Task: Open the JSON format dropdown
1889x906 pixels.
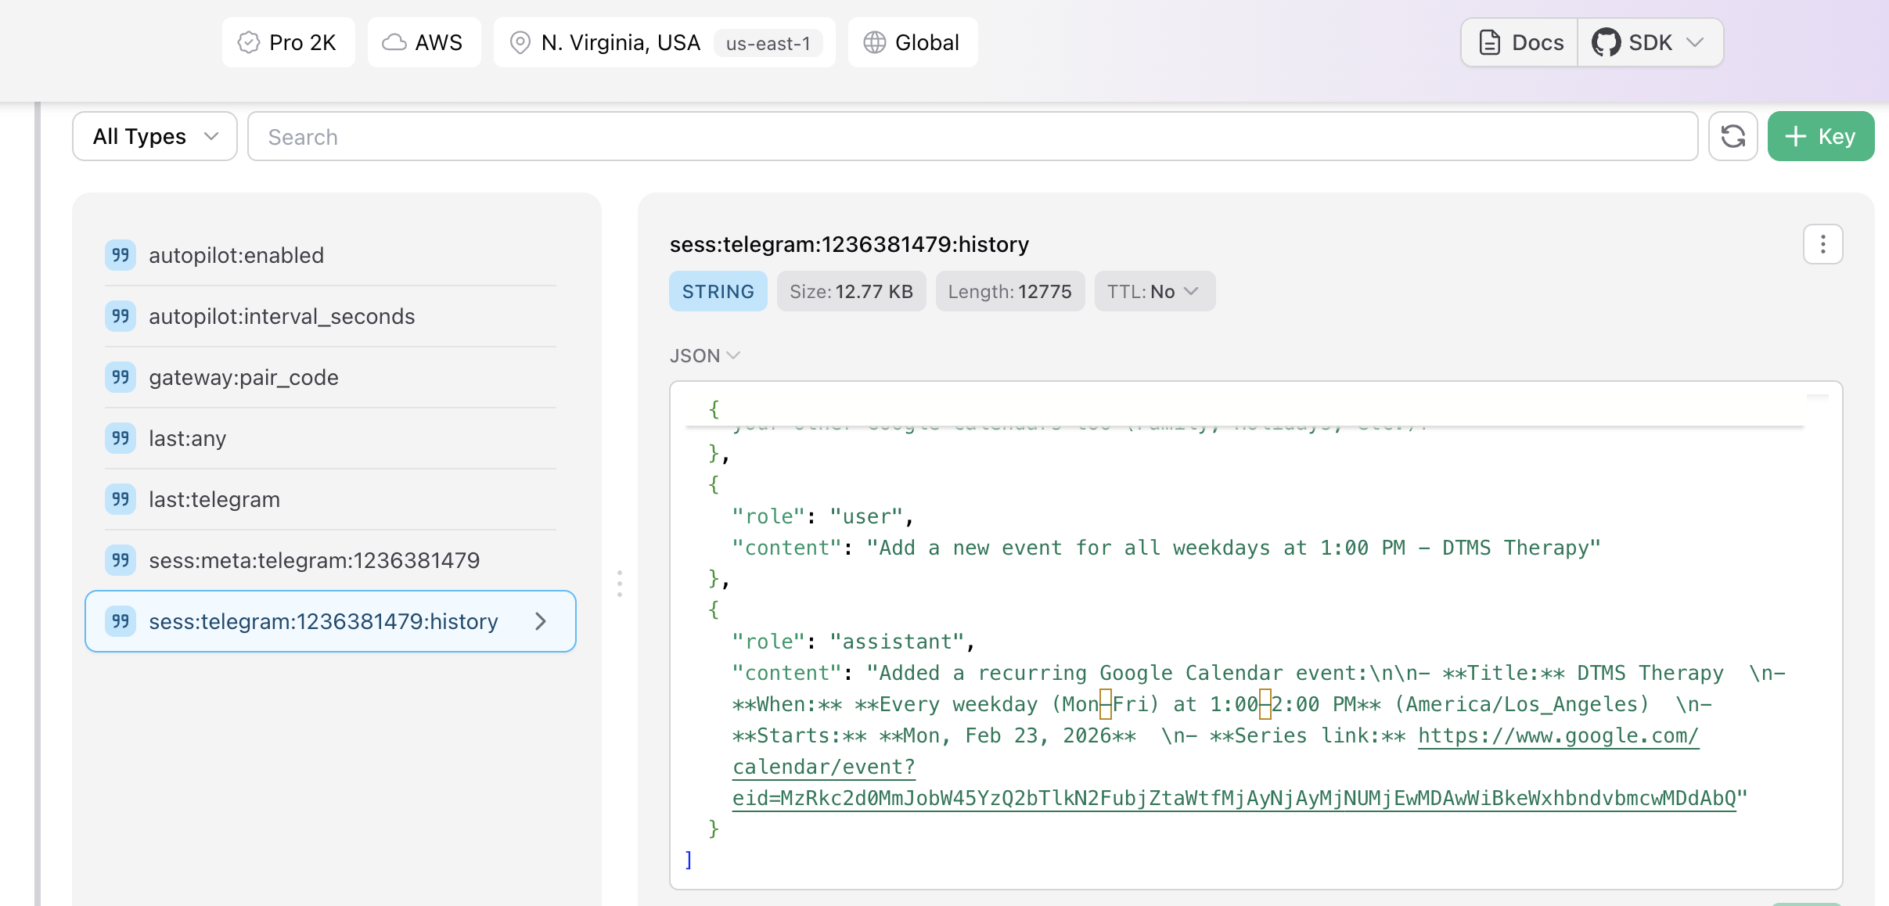Action: point(704,355)
